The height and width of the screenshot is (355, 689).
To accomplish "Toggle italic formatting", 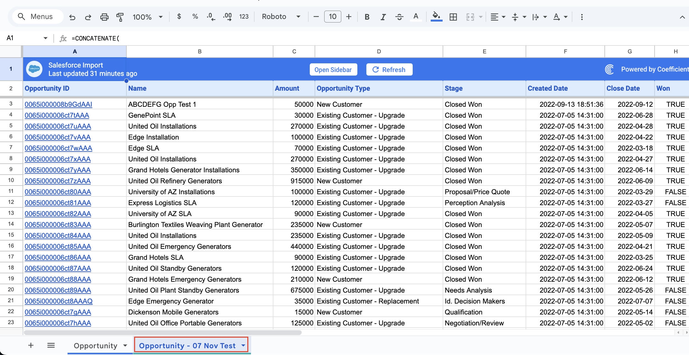I will click(383, 17).
